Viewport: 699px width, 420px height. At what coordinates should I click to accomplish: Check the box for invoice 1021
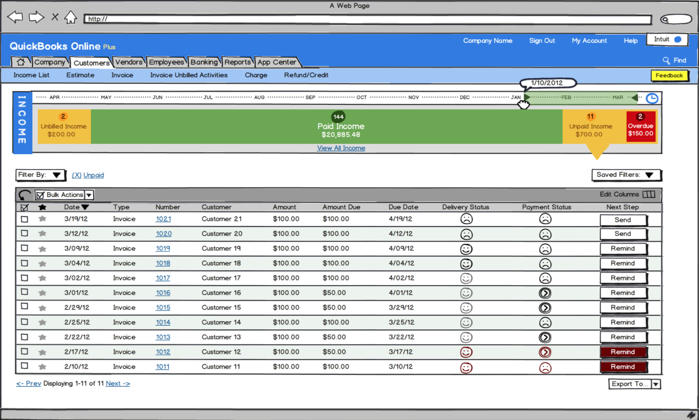24,219
